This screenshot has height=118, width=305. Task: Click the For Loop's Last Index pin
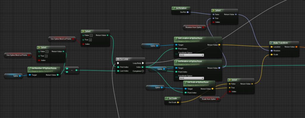click(118, 71)
